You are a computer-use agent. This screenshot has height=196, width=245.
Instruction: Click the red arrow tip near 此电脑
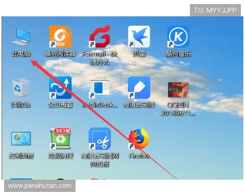33,62
